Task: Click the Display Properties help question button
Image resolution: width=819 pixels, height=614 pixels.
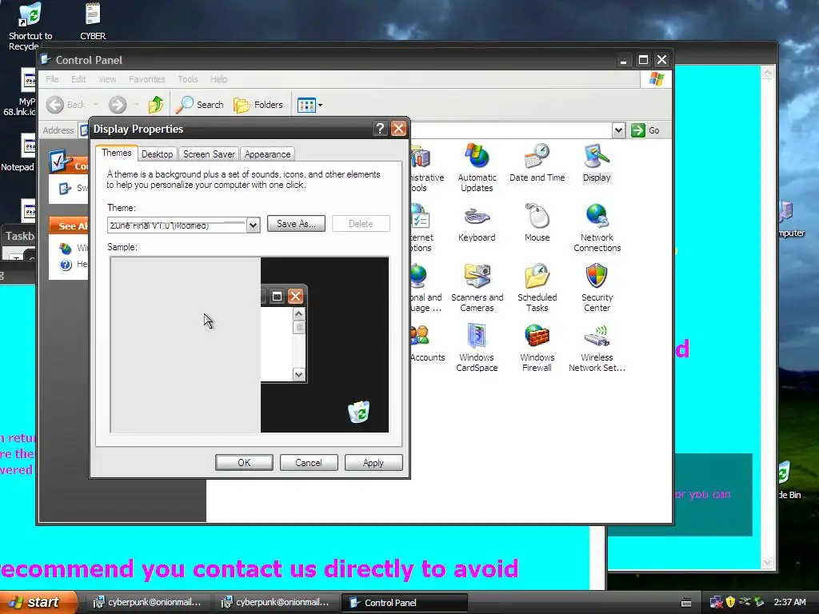Action: [380, 129]
